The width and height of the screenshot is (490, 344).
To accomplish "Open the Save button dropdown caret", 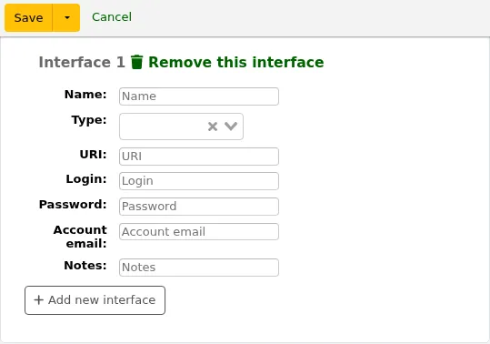I will [66, 18].
